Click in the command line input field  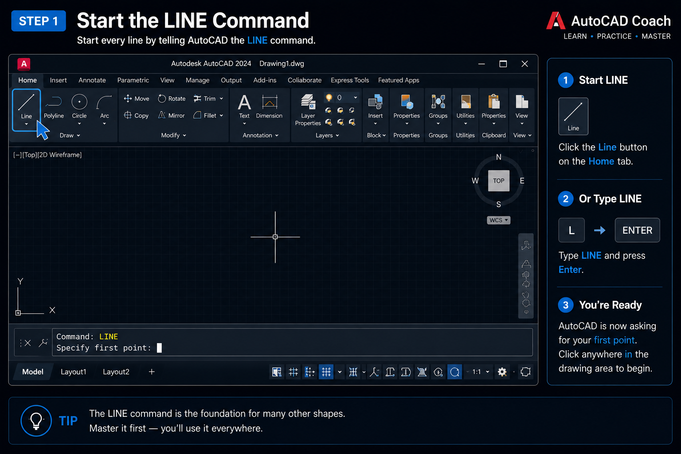(x=292, y=342)
